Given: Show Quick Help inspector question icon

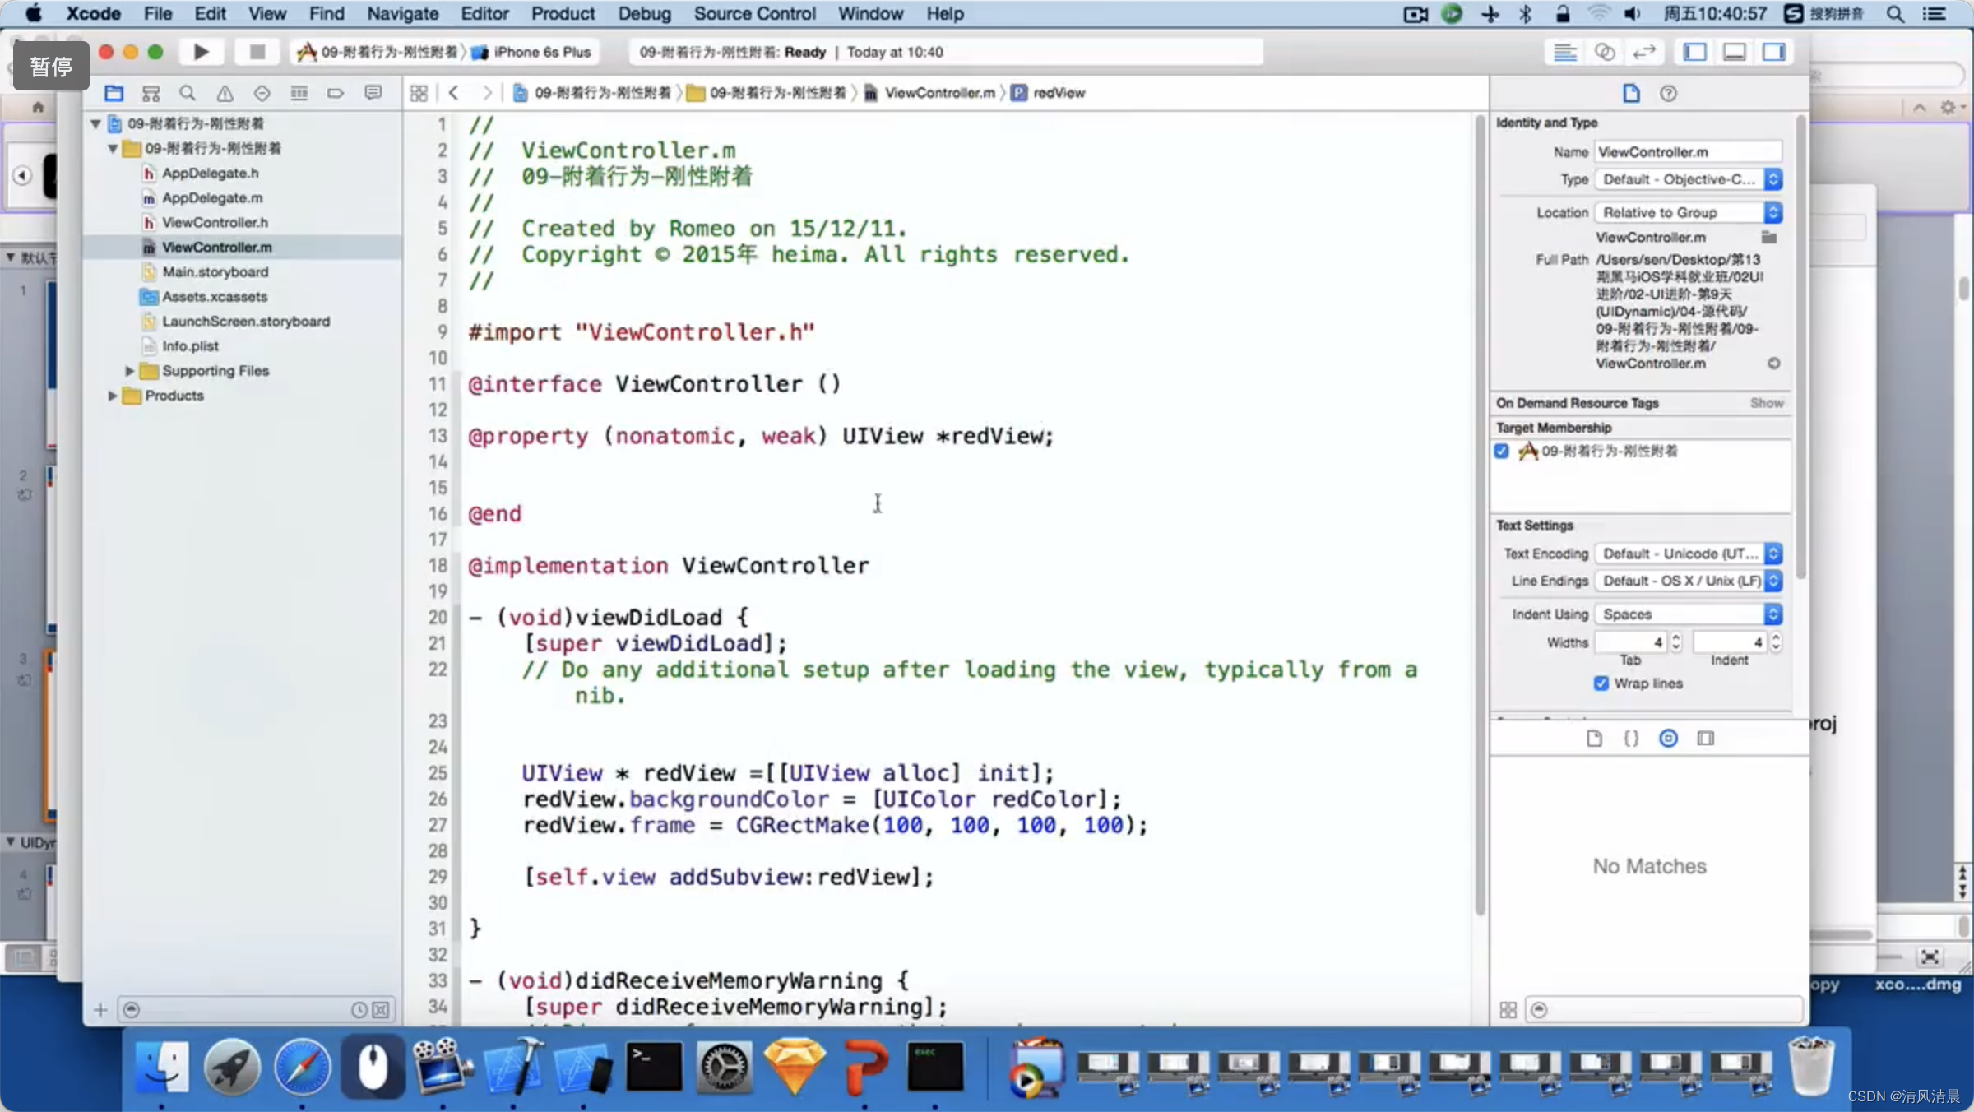Looking at the screenshot, I should 1668,93.
